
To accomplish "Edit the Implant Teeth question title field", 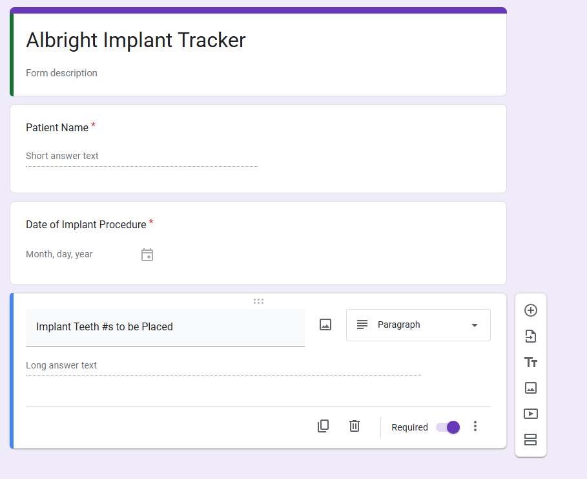I will click(x=165, y=327).
